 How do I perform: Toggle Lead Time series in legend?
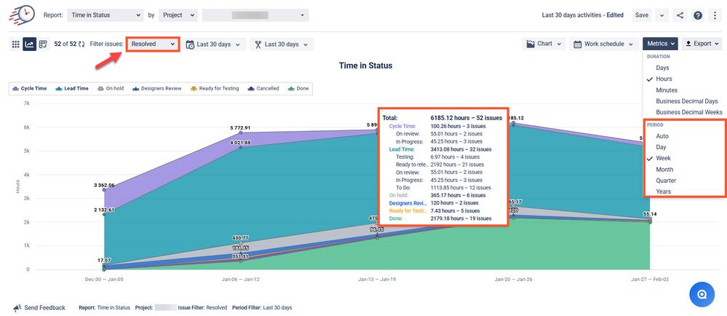72,88
